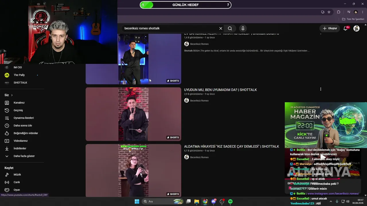
Task: Click the '1,4 B görüntüleme • 1 ay önce' text
Action: coord(199,37)
